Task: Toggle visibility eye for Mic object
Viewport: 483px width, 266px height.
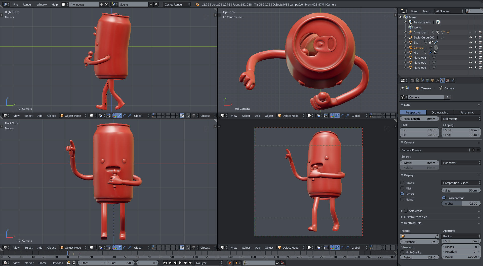Action: (x=470, y=52)
